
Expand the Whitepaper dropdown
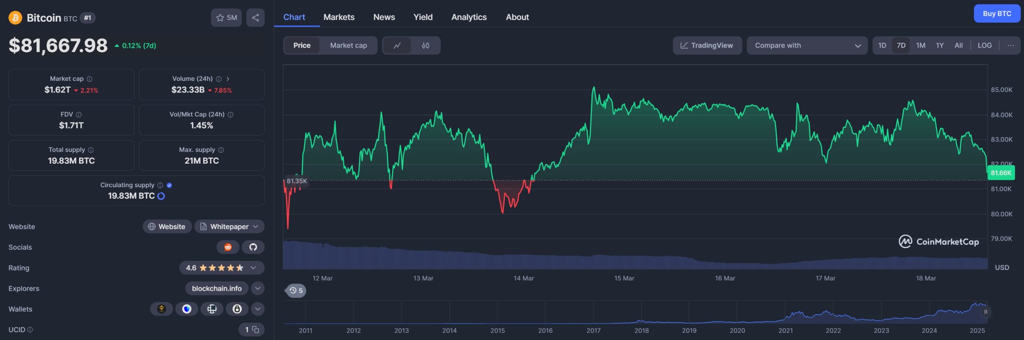(x=229, y=226)
